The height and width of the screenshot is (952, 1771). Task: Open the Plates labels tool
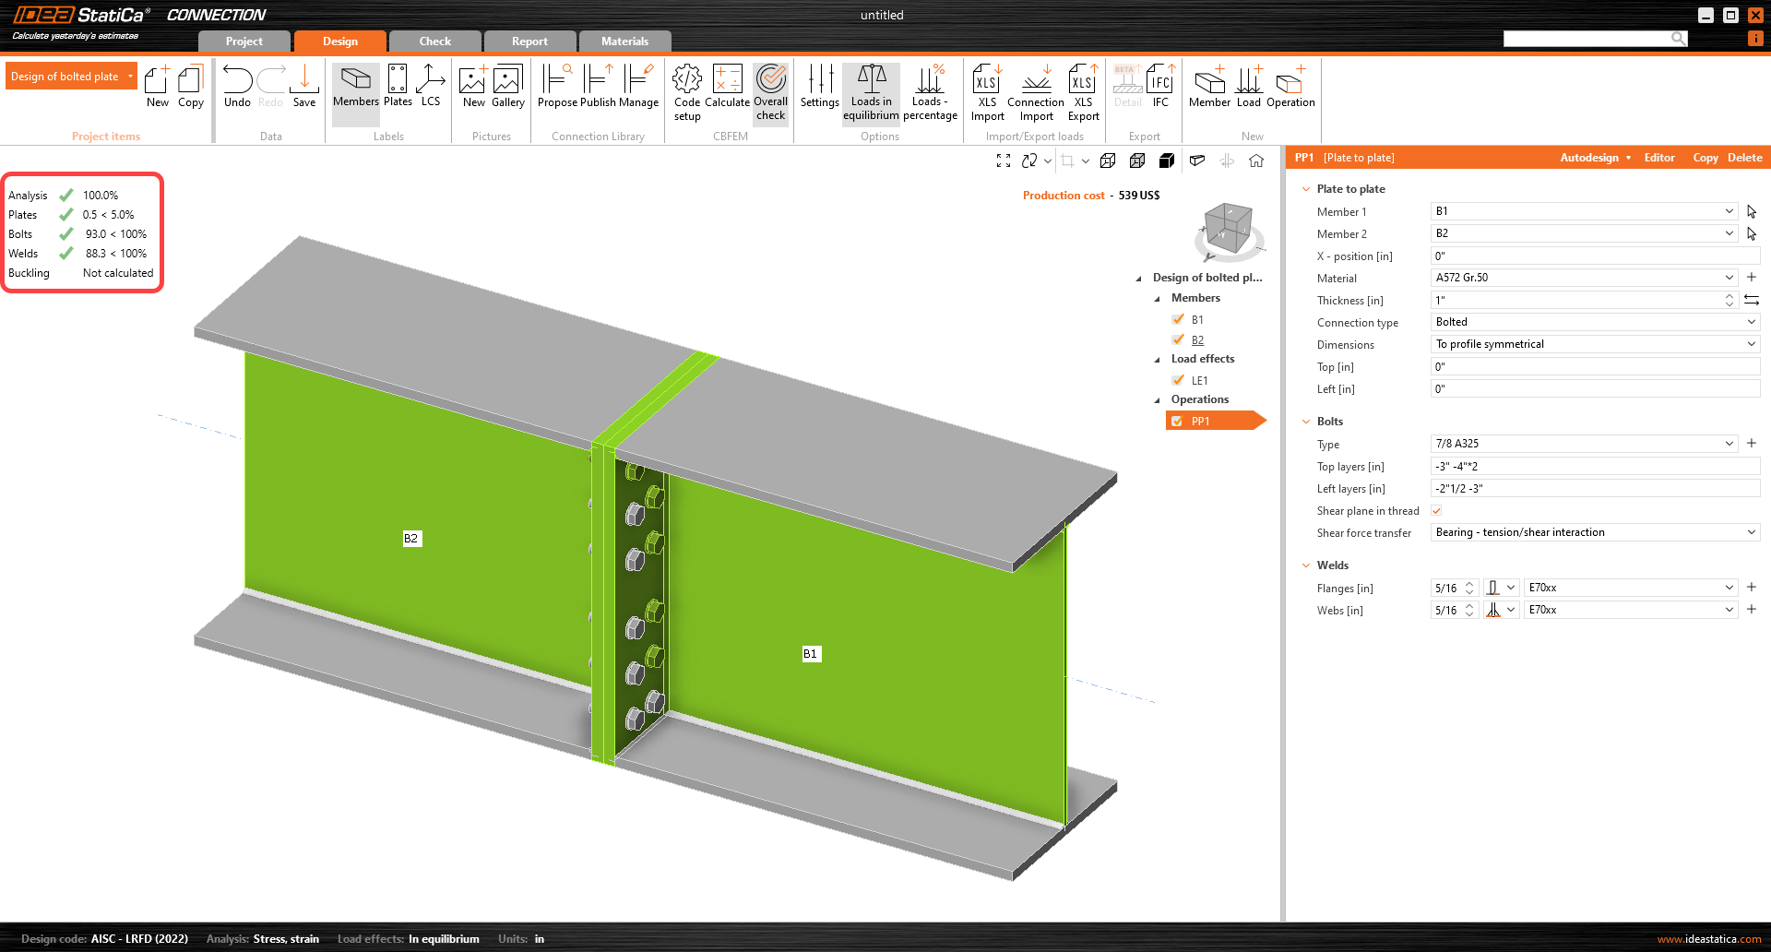398,89
